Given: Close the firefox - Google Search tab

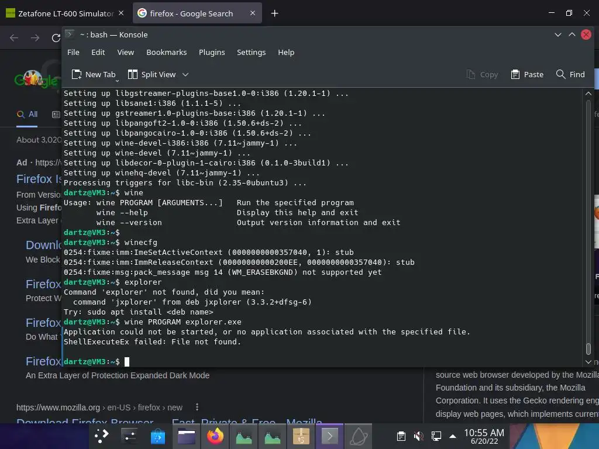Looking at the screenshot, I should (x=253, y=13).
